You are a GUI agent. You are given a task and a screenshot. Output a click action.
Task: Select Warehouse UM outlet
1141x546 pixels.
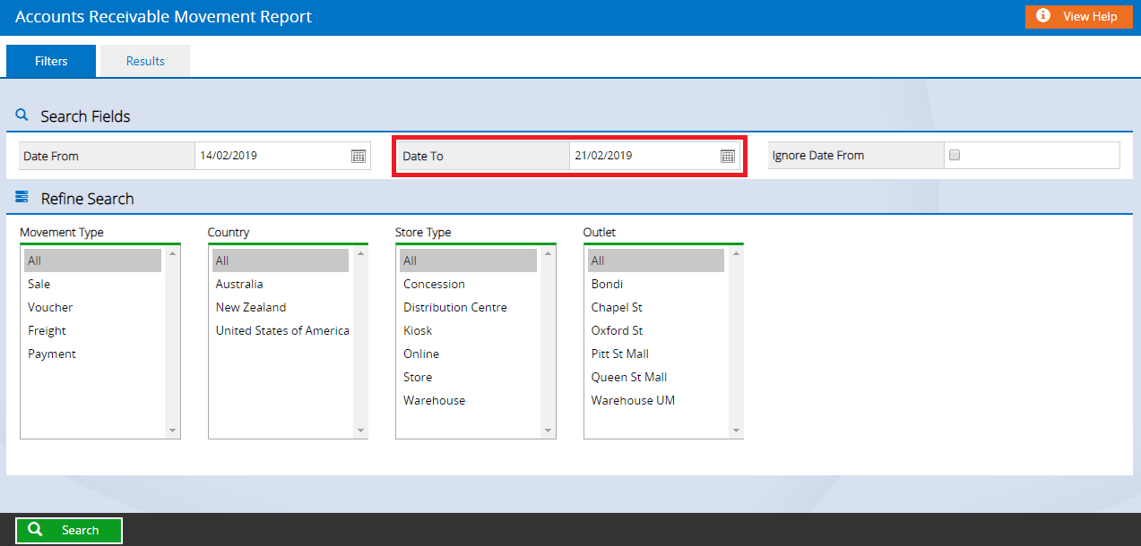click(x=656, y=400)
